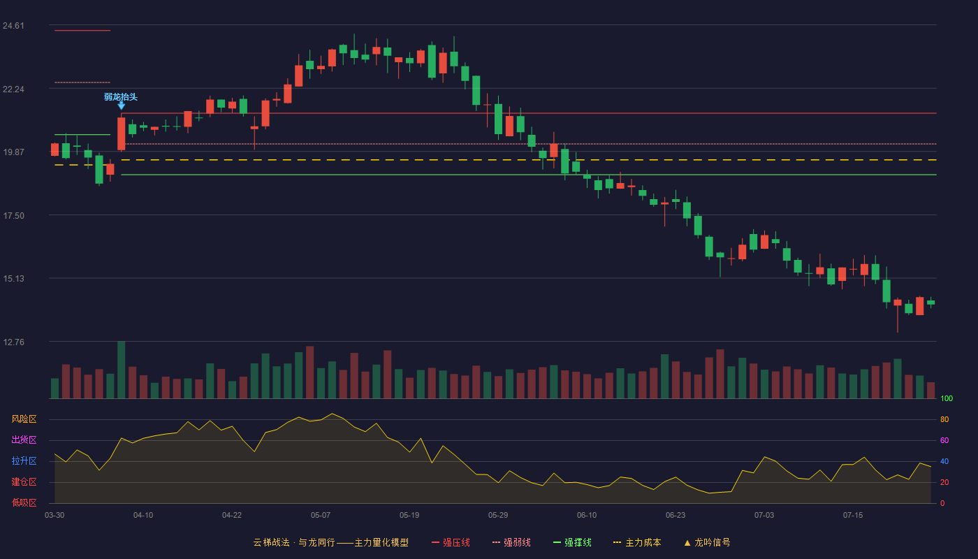Click the 80 indicator scale value

[944, 420]
